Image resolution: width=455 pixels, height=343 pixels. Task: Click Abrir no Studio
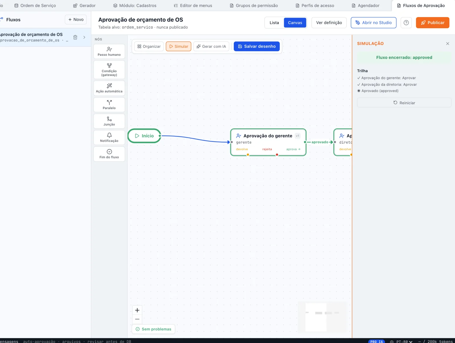[x=374, y=23]
